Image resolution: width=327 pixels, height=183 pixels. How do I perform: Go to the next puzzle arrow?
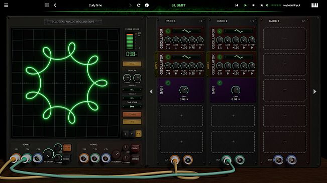[x=131, y=5]
